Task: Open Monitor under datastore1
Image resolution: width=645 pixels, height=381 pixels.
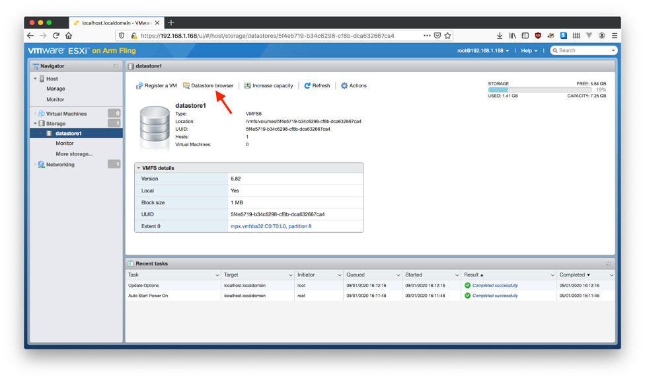Action: pos(65,144)
